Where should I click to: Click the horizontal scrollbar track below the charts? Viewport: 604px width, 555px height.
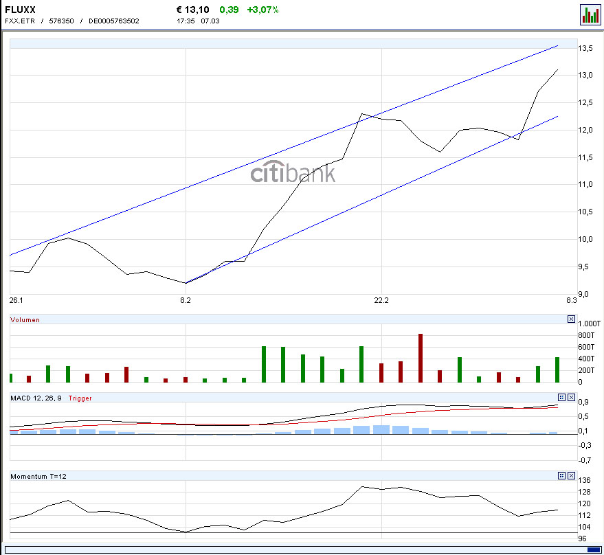click(302, 550)
